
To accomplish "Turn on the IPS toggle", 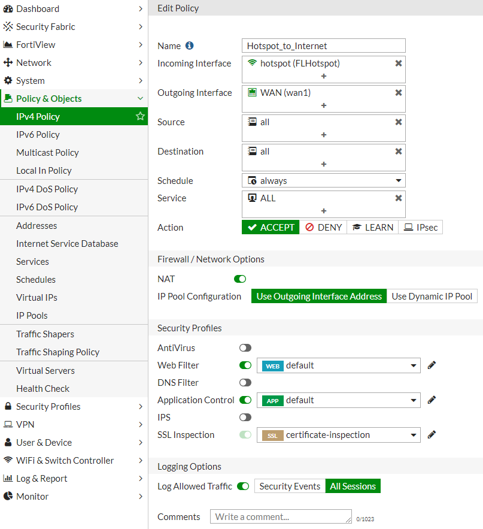I will pyautogui.click(x=245, y=418).
